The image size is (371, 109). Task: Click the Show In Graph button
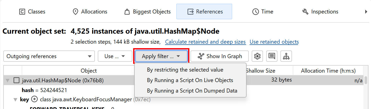(220, 56)
